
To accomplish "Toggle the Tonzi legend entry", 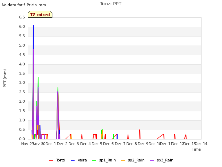I will [57, 160].
